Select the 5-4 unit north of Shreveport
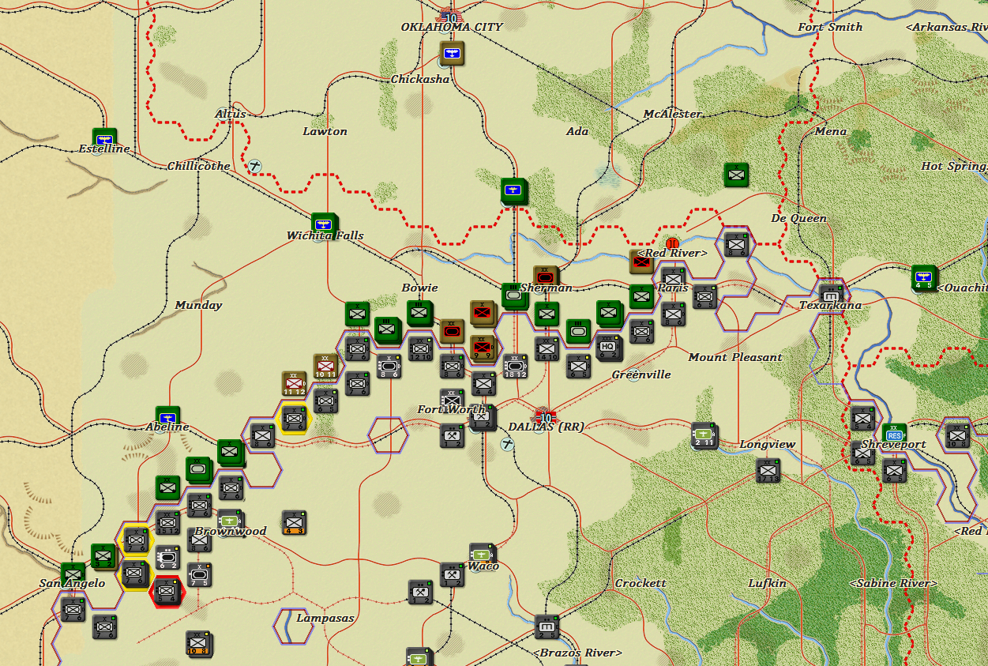988x666 pixels. 862,418
